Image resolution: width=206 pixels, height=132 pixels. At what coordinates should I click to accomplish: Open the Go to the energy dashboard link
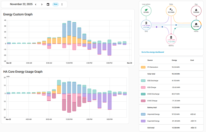tap(153, 52)
